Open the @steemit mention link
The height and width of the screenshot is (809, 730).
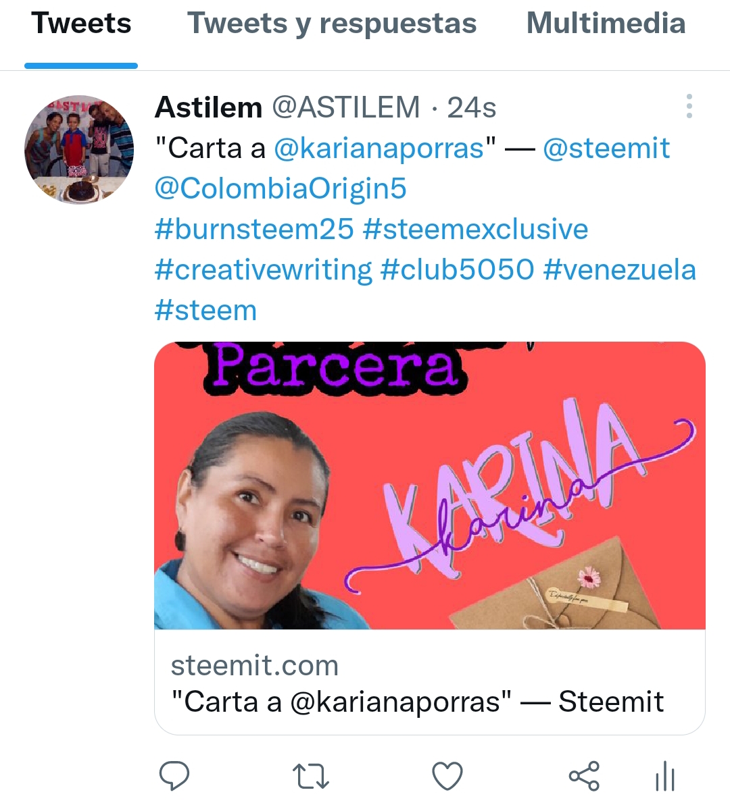606,149
